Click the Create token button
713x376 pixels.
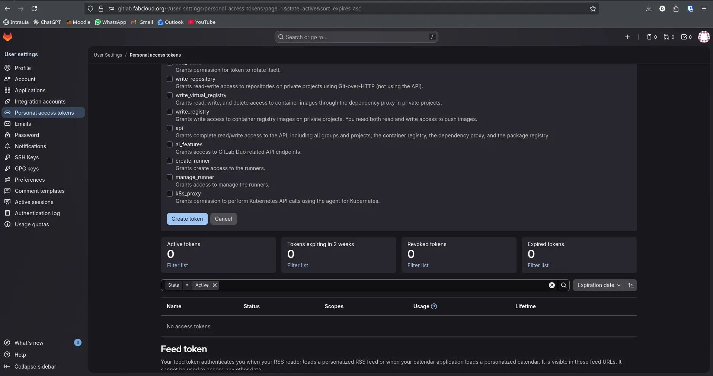click(x=187, y=219)
